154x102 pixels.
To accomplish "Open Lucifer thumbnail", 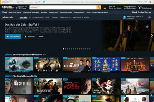I will pyautogui.click(x=135, y=65).
